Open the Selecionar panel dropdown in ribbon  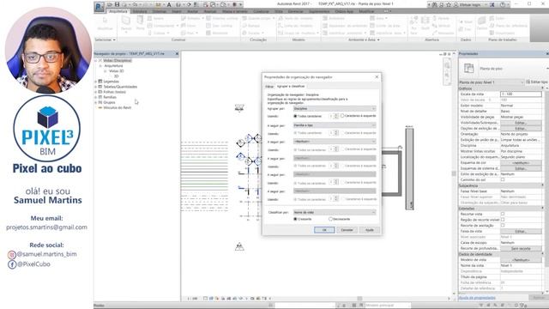coord(105,40)
